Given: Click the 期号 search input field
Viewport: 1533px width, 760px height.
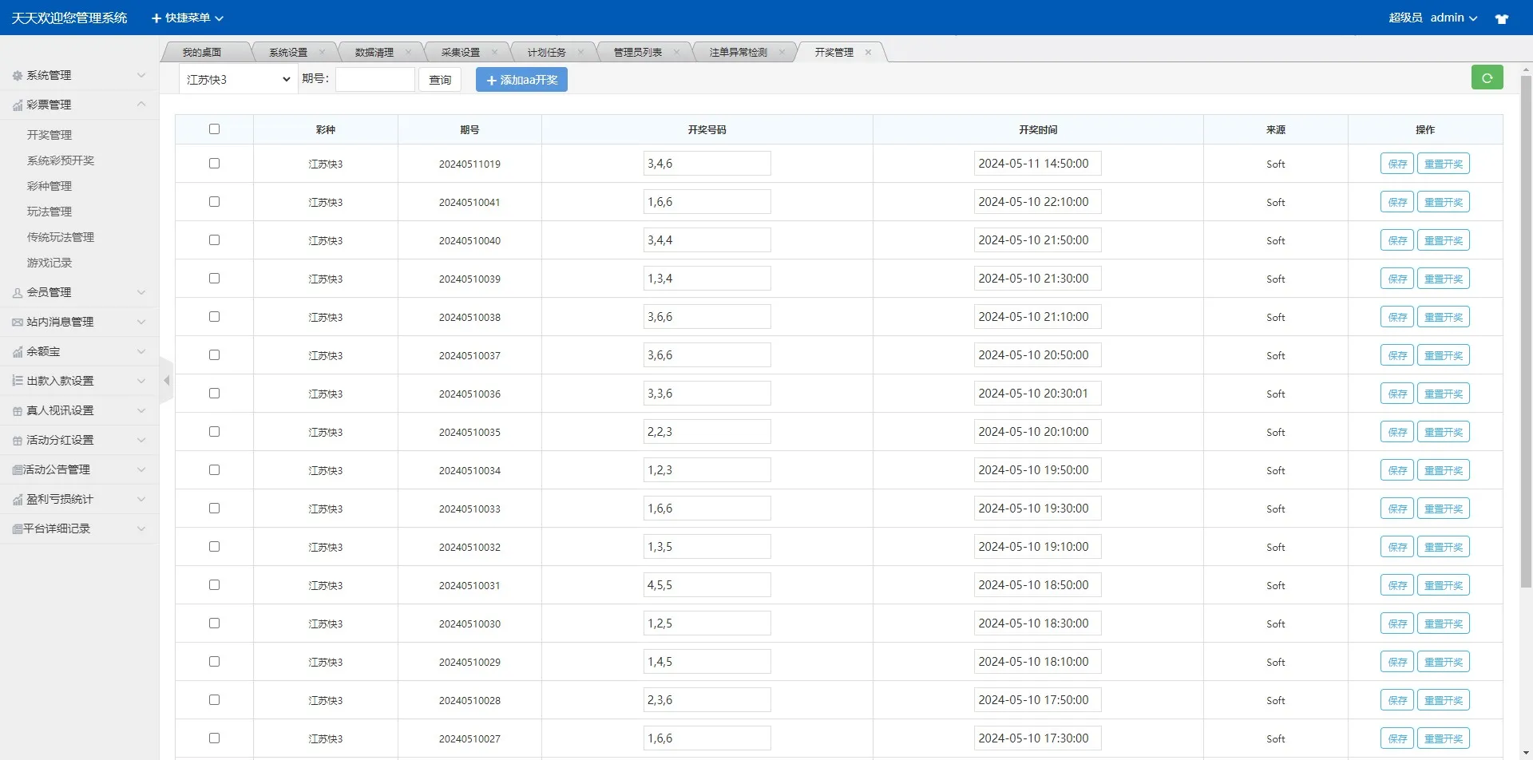Looking at the screenshot, I should 375,79.
